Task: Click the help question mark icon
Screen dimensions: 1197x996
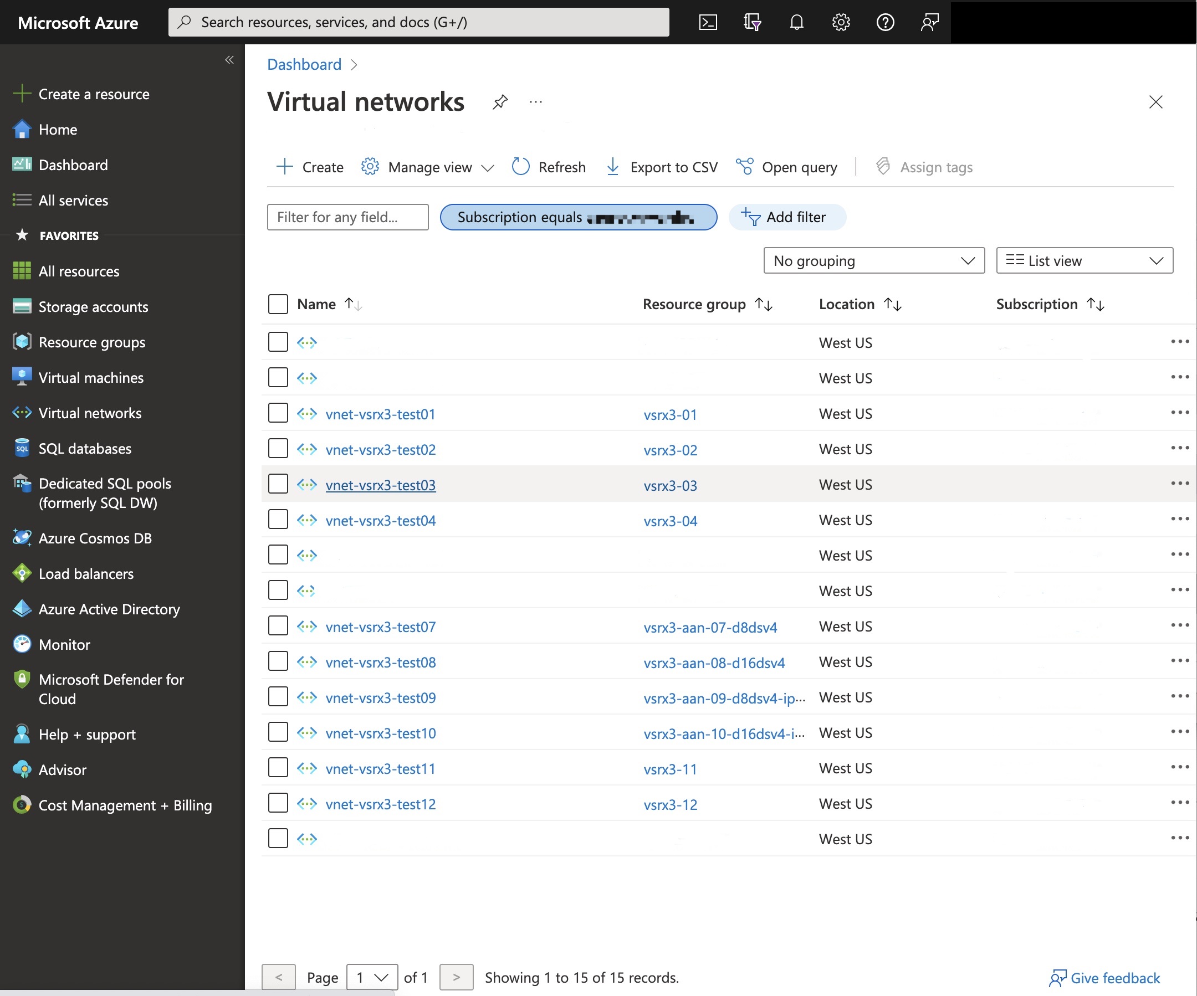Action: point(884,22)
